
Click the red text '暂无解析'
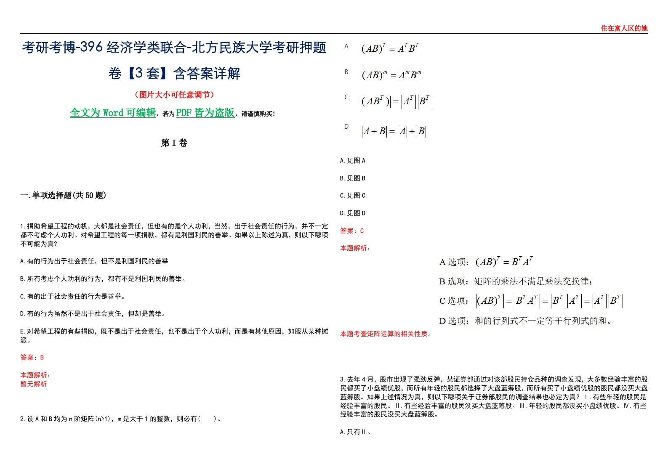[34, 384]
